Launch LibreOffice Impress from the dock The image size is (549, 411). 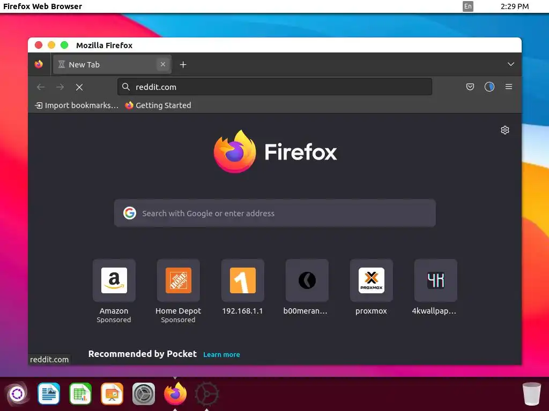(x=112, y=394)
